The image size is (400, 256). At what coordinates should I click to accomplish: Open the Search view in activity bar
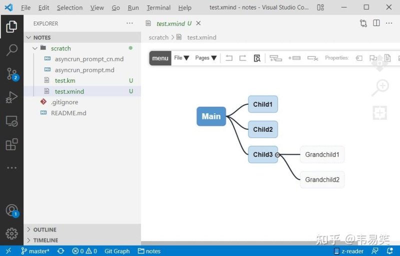pos(11,50)
